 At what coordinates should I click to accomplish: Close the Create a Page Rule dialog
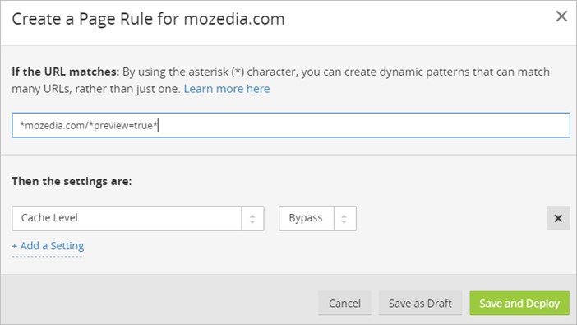pos(561,16)
